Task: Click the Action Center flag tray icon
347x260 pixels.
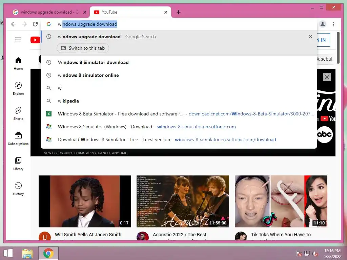Action: coord(299,253)
